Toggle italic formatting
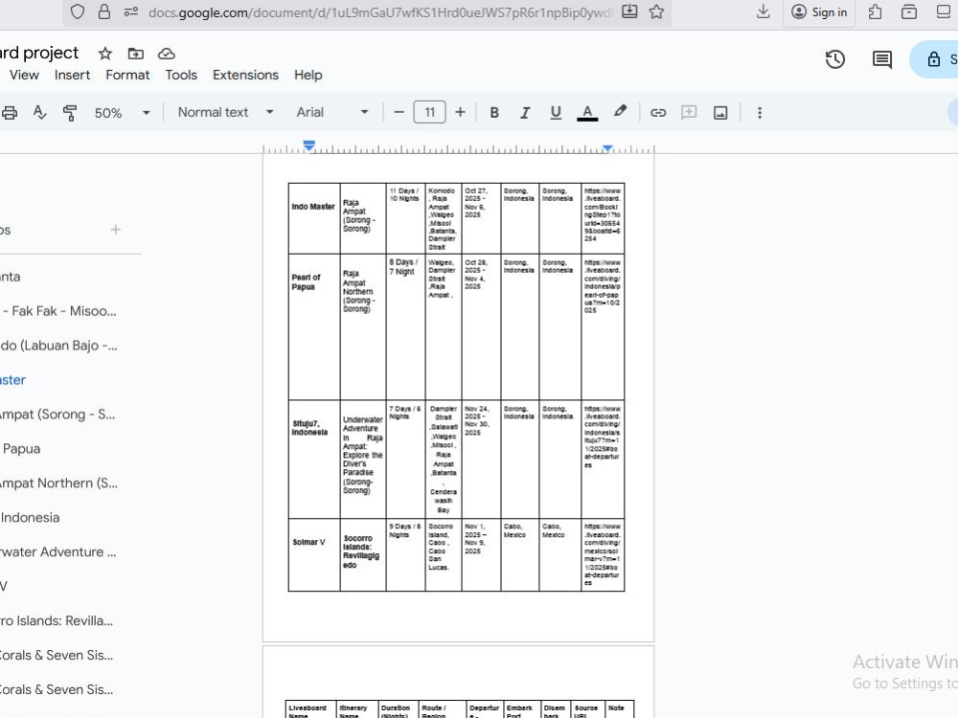Screen dimensions: 958x718 525,112
